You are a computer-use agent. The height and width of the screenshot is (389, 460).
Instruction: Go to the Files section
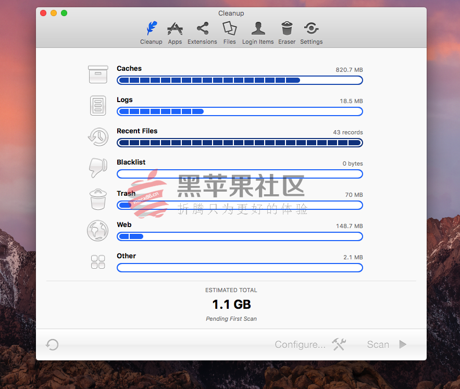coord(229,33)
